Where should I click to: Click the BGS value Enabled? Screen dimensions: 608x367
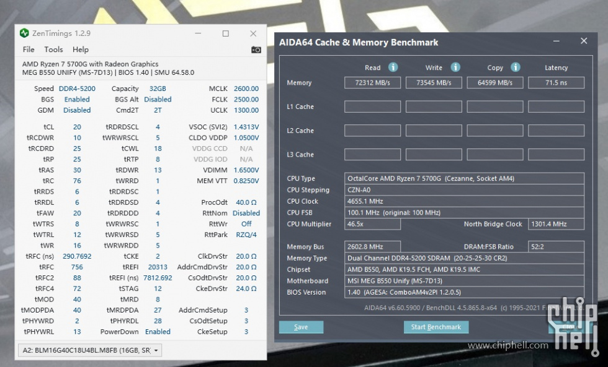tap(77, 100)
